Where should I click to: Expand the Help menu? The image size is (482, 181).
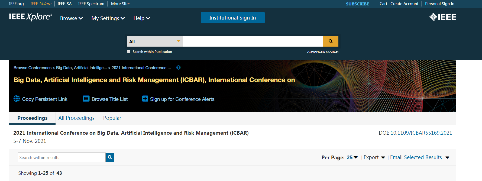[x=142, y=18]
